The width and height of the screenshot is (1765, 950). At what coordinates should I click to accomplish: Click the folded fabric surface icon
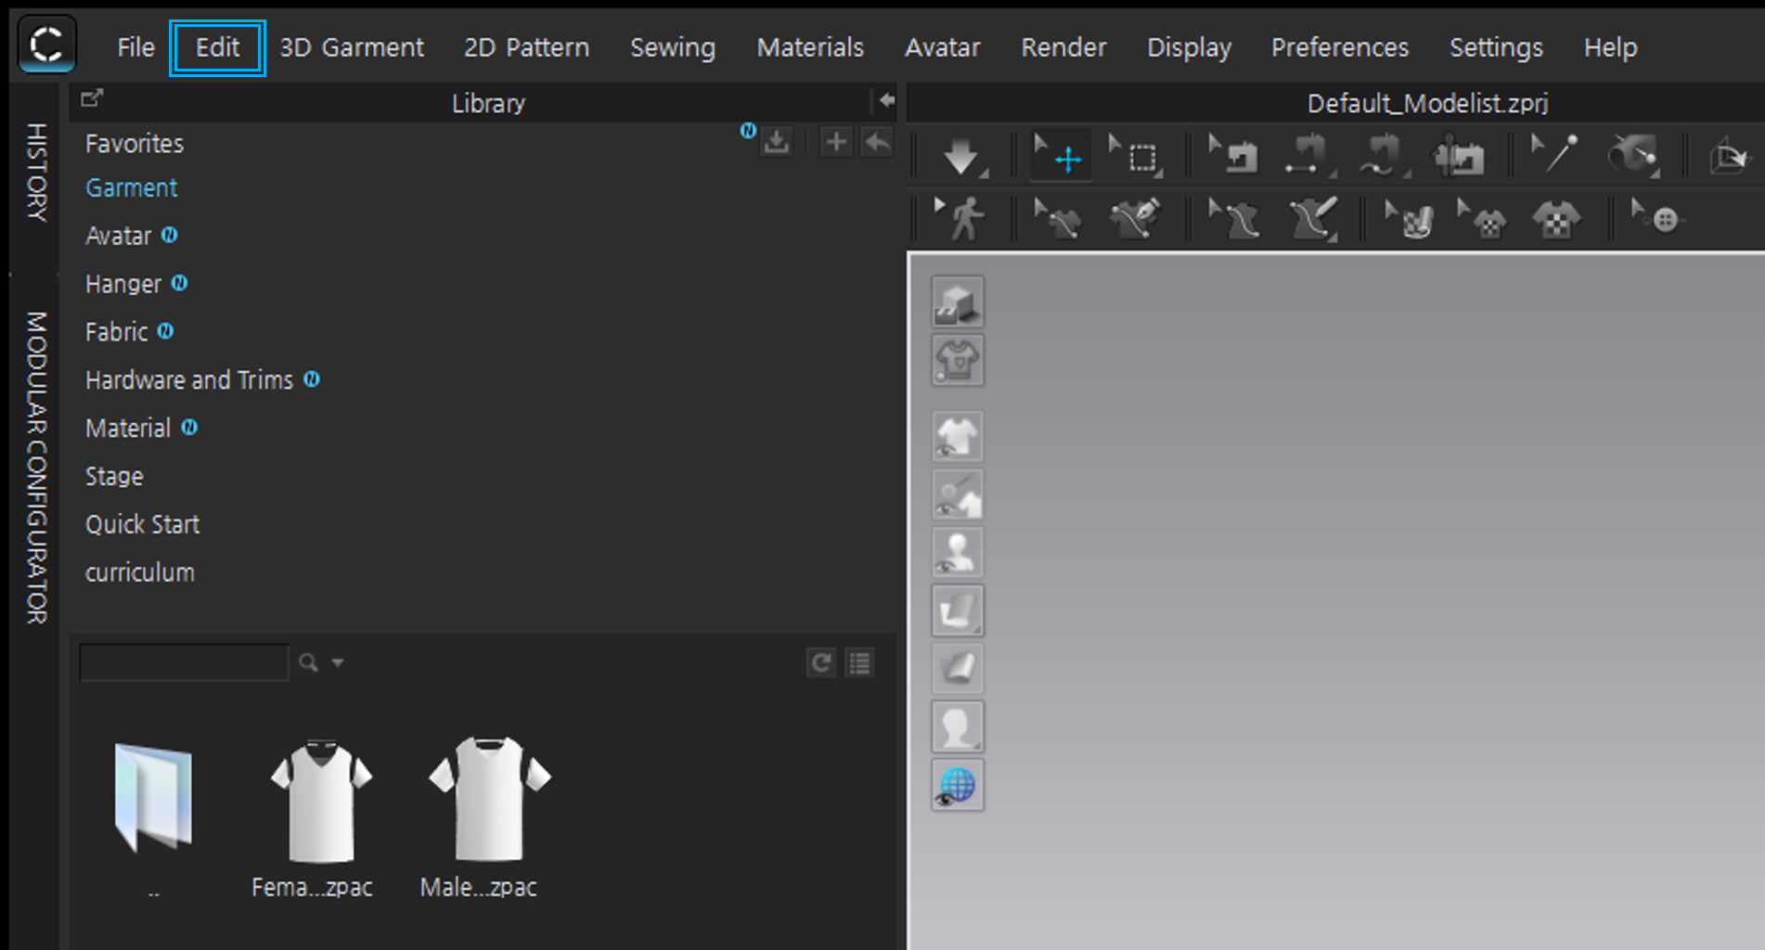(958, 610)
